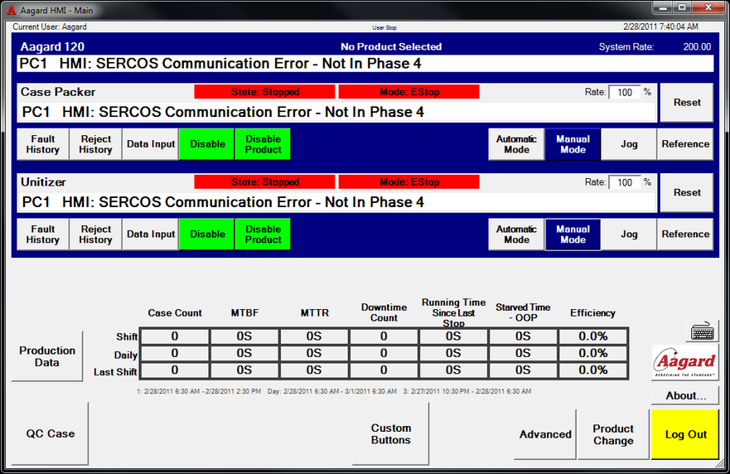This screenshot has height=474, width=730.
Task: Close the Aagard HMI window
Action: [708, 7]
